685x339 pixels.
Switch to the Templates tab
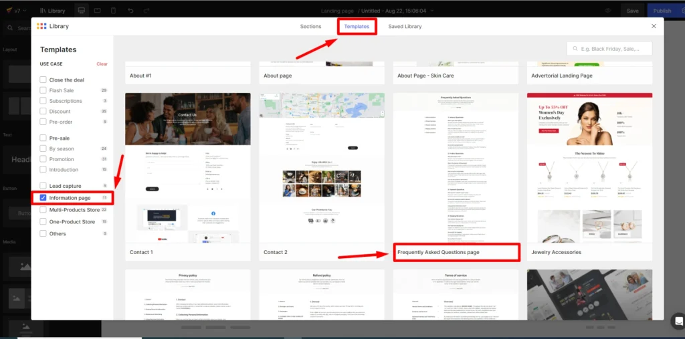[357, 26]
